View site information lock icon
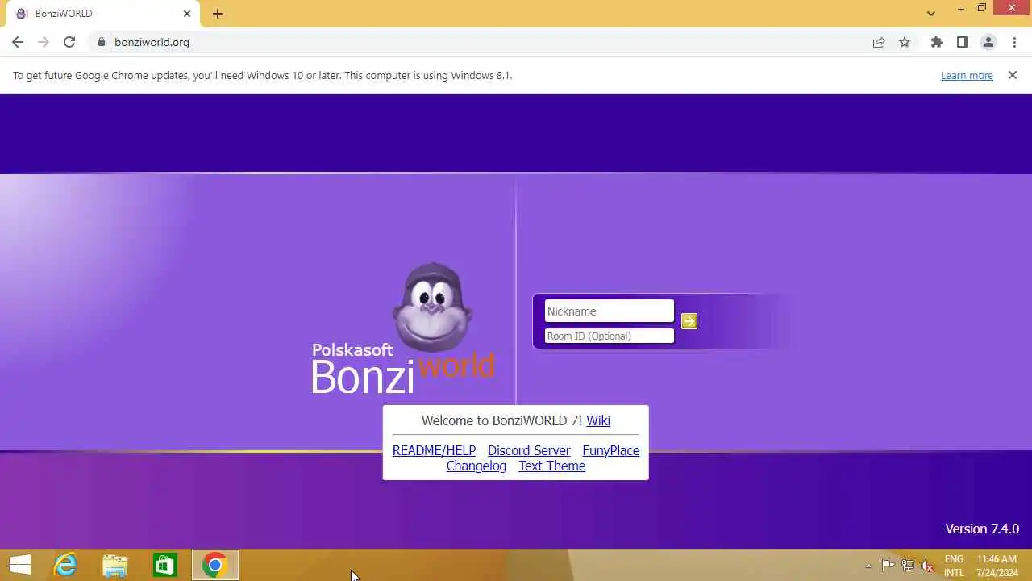Image resolution: width=1032 pixels, height=581 pixels. tap(102, 42)
